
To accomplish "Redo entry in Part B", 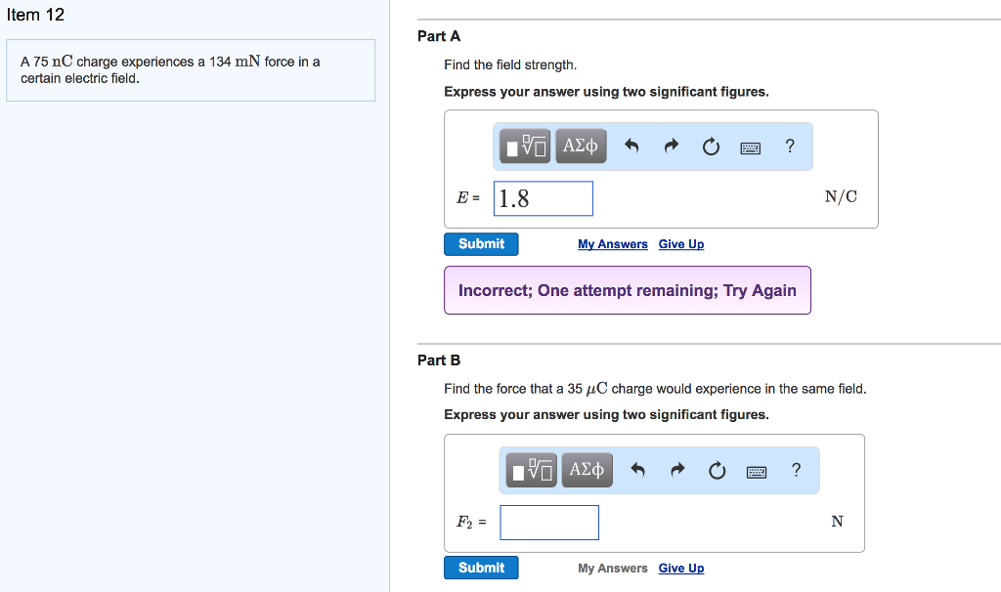I will point(677,472).
